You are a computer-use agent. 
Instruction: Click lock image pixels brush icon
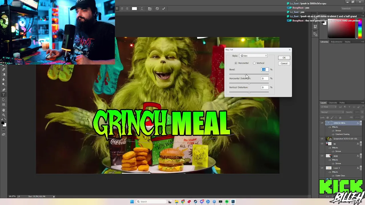332,118
